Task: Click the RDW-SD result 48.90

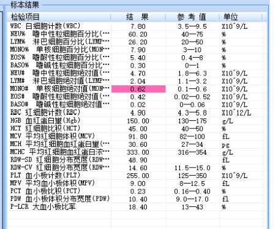Action: click(138, 160)
